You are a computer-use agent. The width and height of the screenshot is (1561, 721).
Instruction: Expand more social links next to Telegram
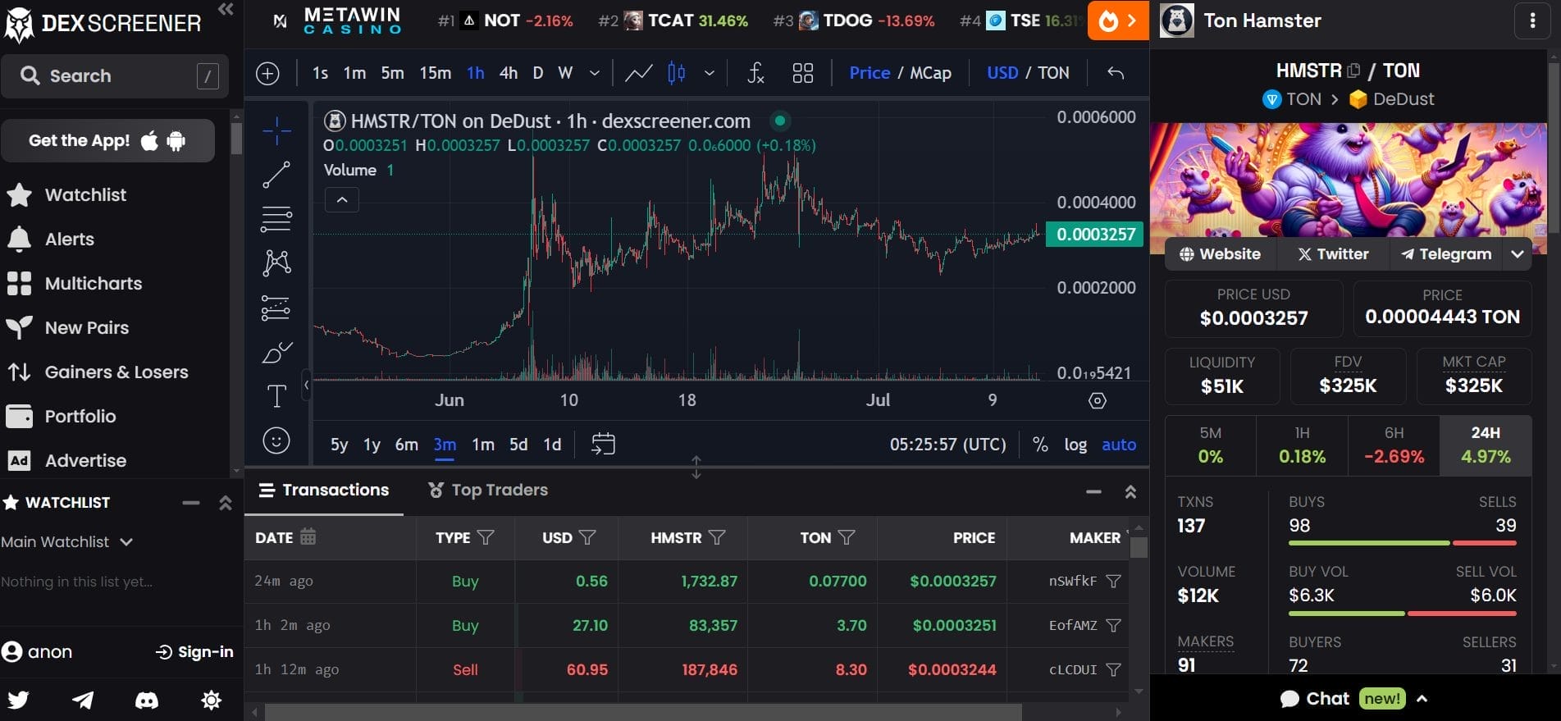(1518, 254)
